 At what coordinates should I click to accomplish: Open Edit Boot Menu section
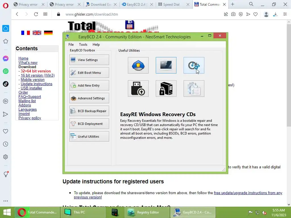tap(89, 72)
